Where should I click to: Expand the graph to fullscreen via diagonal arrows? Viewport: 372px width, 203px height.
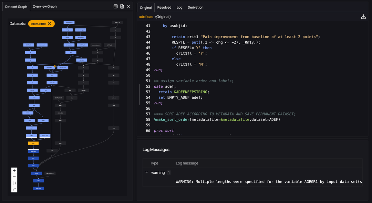tap(14, 189)
